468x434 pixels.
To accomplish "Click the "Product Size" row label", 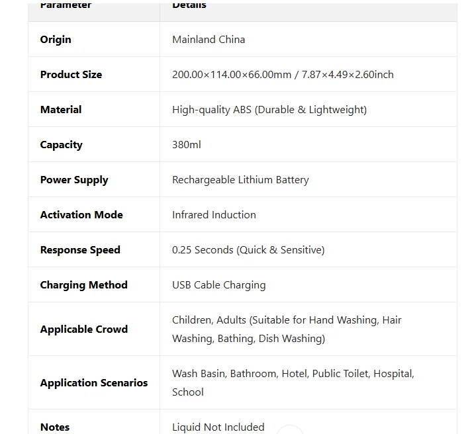I will (x=71, y=75).
